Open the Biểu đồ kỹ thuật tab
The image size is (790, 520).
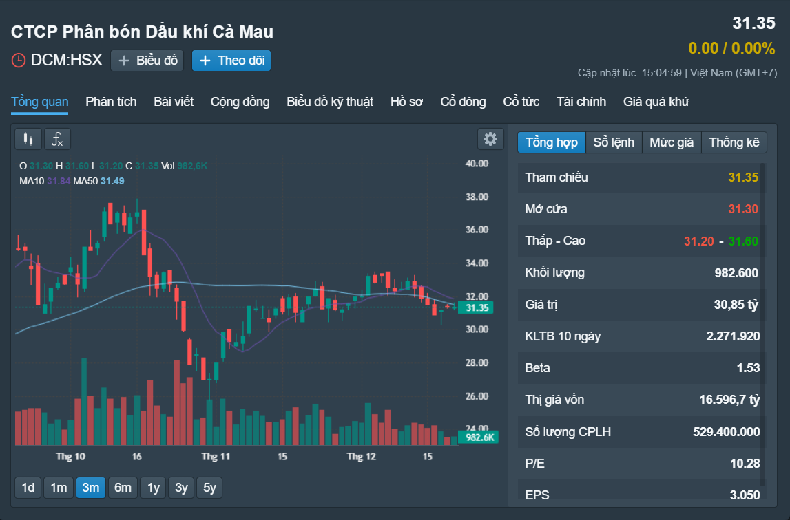(330, 102)
